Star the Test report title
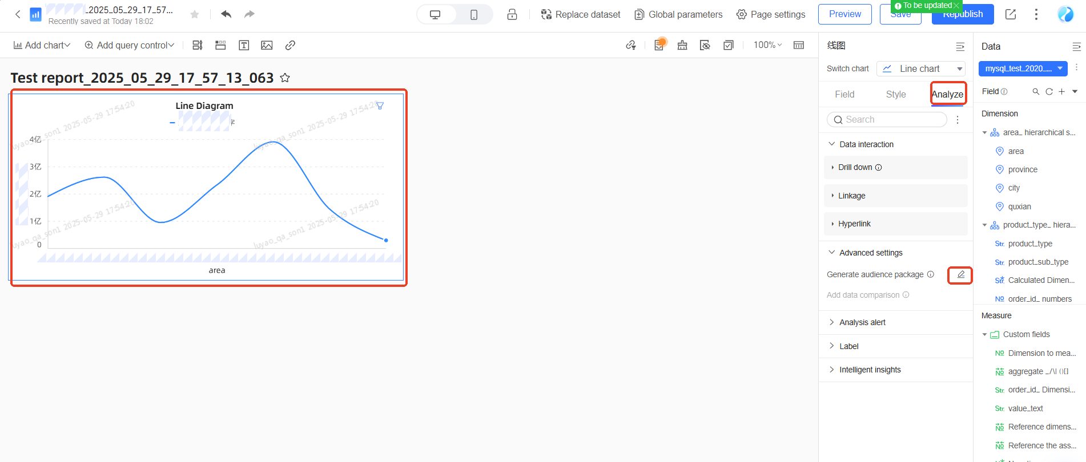Viewport: 1086px width, 462px height. coord(285,78)
